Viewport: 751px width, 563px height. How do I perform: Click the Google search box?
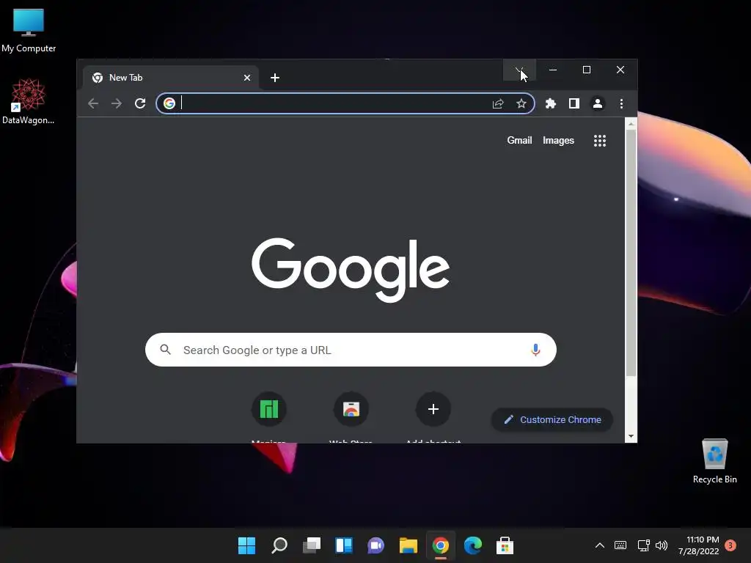click(351, 350)
